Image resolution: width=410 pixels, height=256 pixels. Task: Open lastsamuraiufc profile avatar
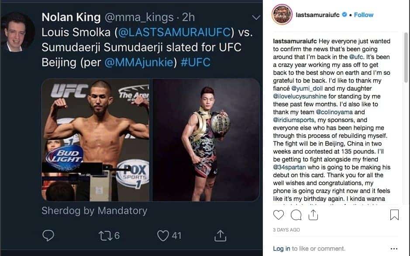click(x=282, y=15)
